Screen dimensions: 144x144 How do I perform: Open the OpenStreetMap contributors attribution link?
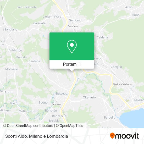pos(28,126)
